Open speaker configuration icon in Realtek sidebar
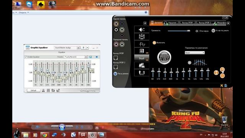This screenshot has width=245, height=138. click(x=142, y=37)
